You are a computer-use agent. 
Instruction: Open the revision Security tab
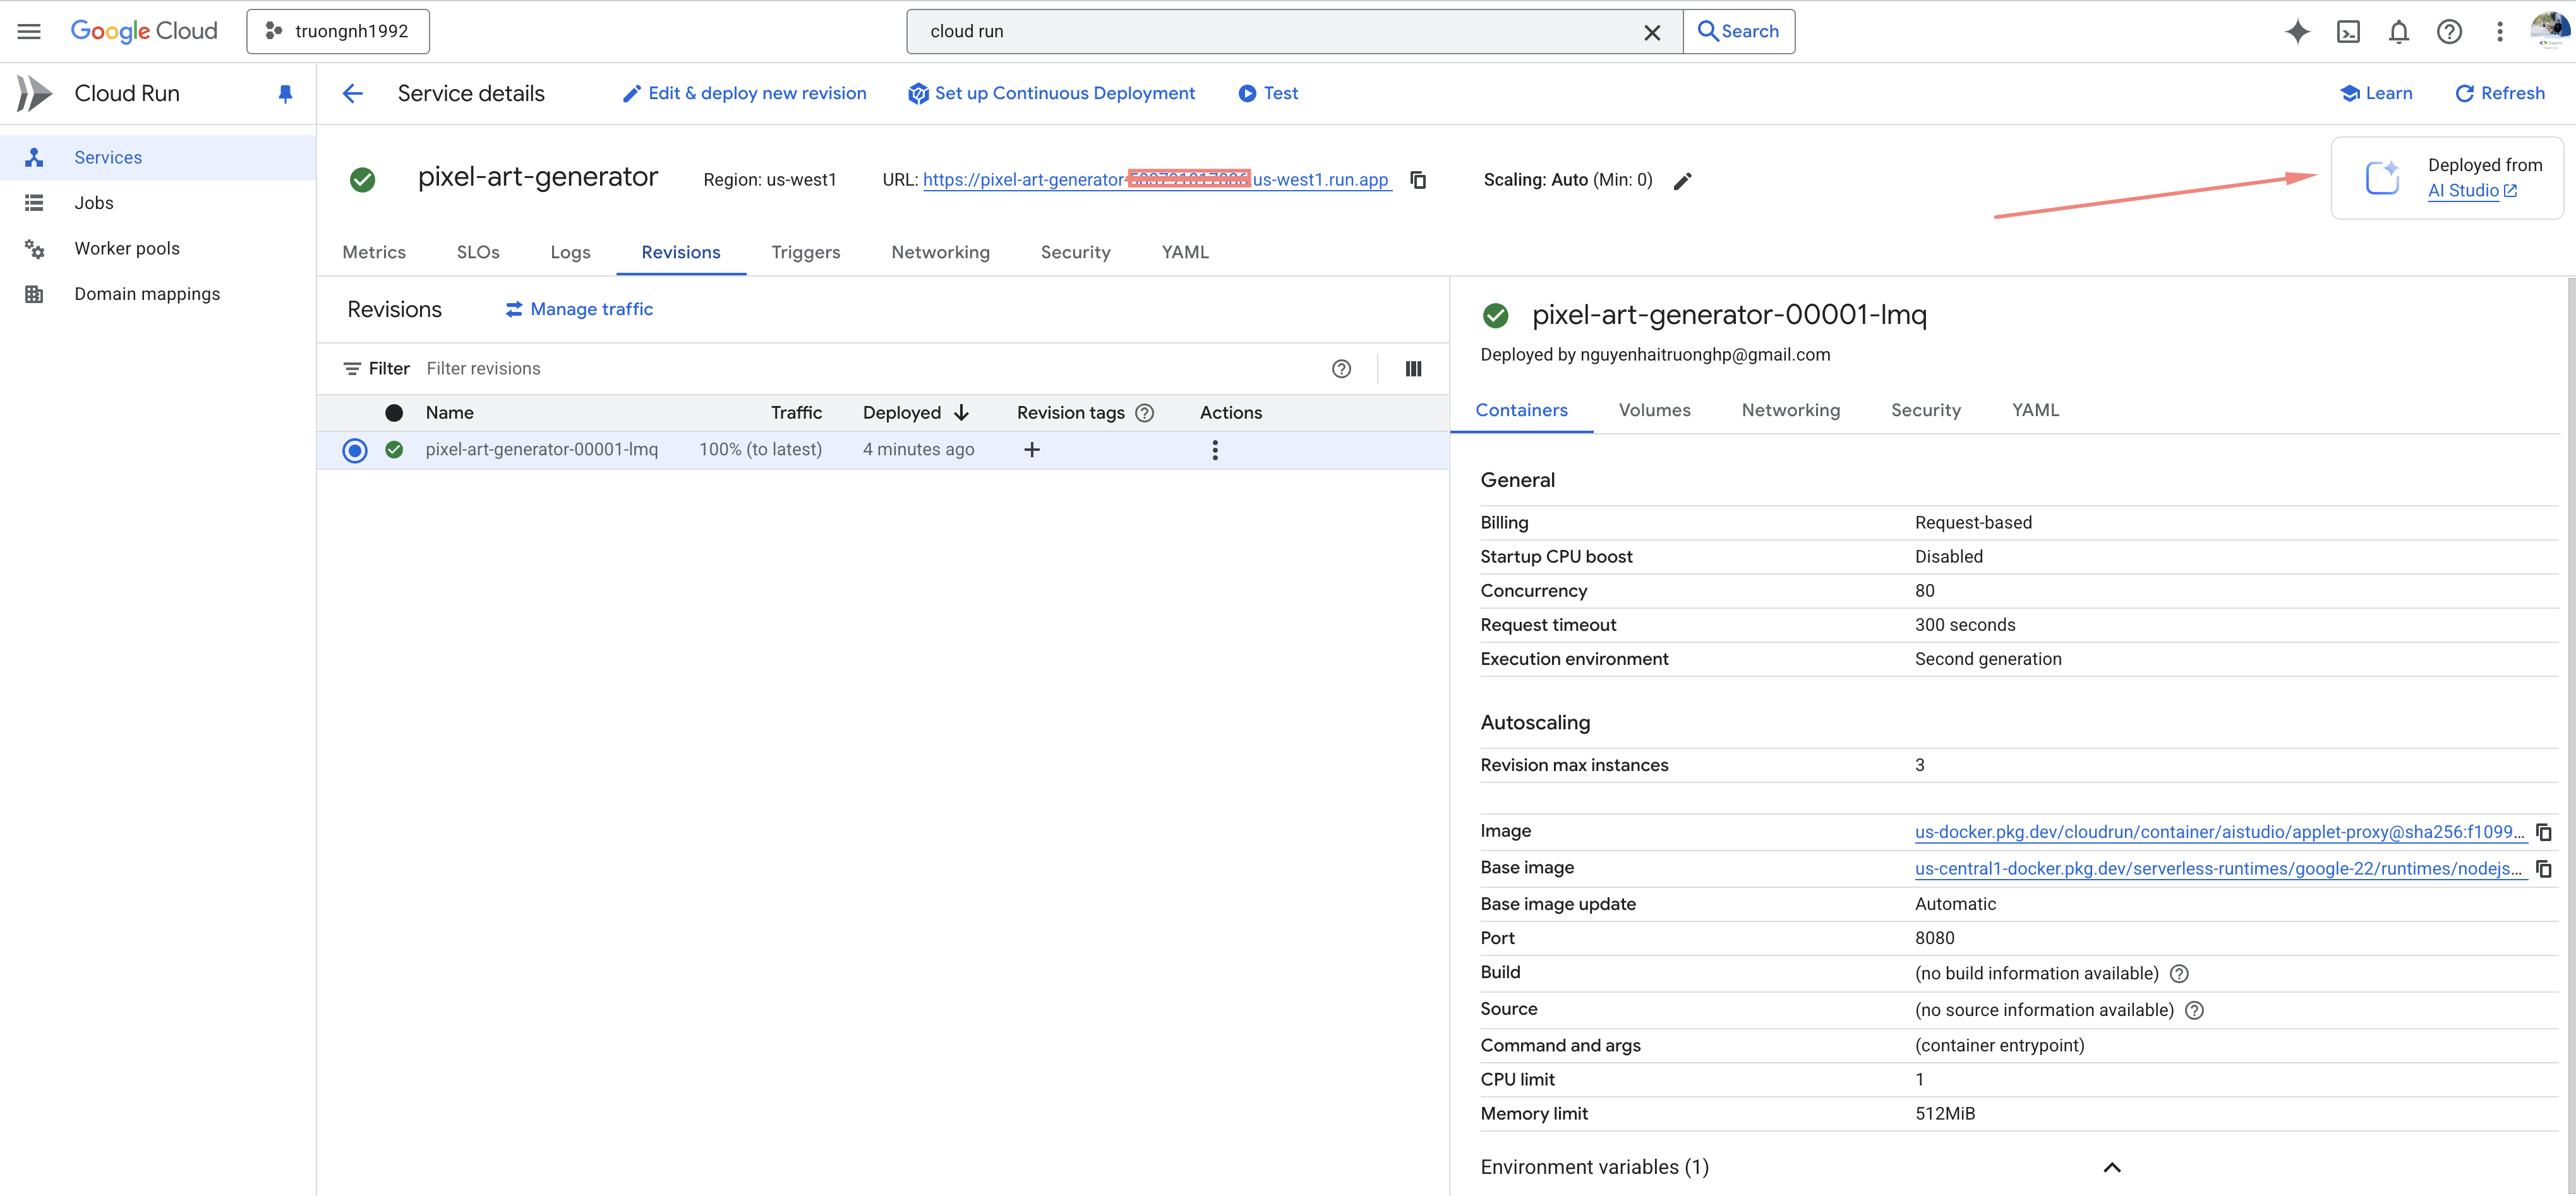[x=1925, y=410]
